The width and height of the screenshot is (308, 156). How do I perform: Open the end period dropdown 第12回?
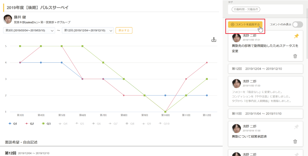[x=88, y=30]
